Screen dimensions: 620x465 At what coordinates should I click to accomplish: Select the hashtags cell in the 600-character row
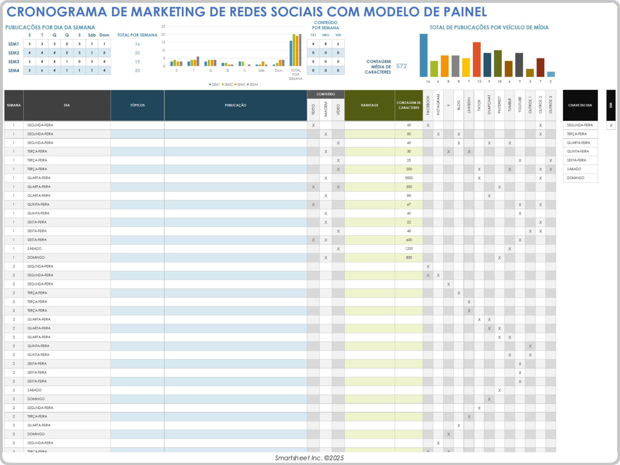tap(369, 240)
